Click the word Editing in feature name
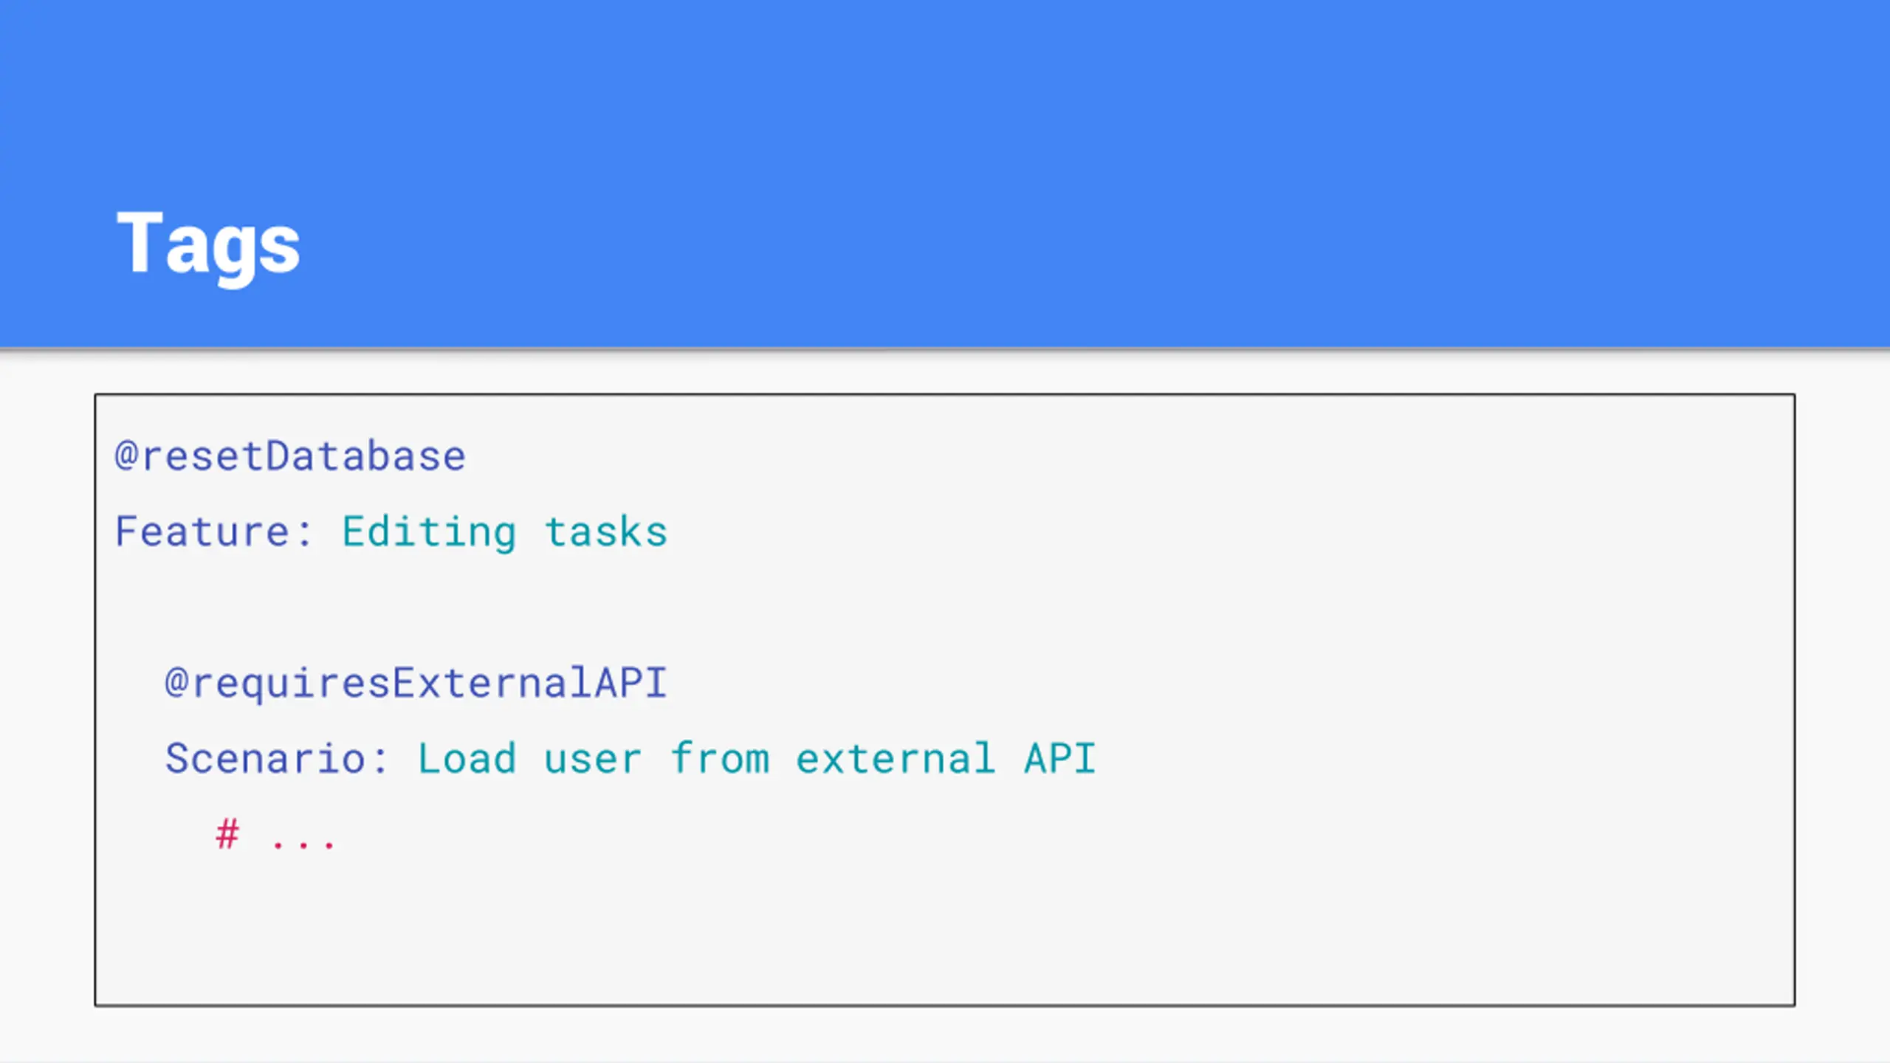The height and width of the screenshot is (1063, 1890). [429, 533]
